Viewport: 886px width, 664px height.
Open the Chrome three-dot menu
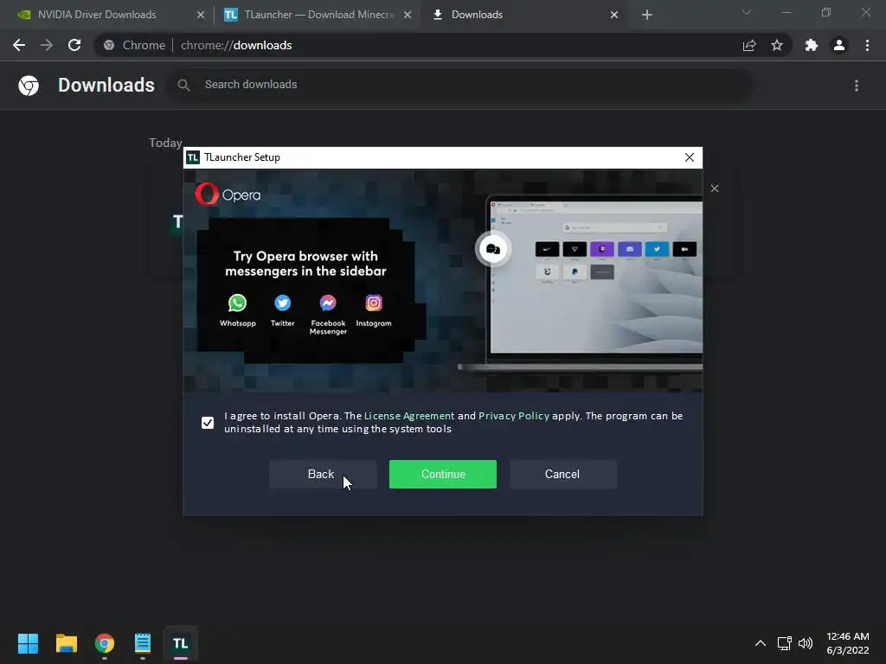[867, 45]
